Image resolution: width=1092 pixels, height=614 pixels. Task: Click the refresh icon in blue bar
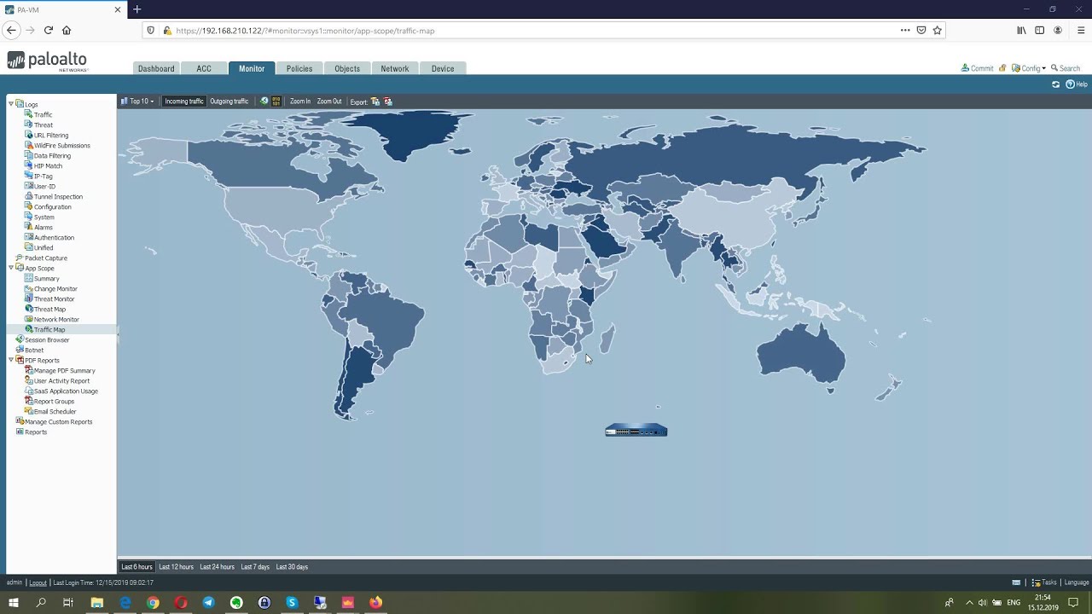tap(1056, 84)
